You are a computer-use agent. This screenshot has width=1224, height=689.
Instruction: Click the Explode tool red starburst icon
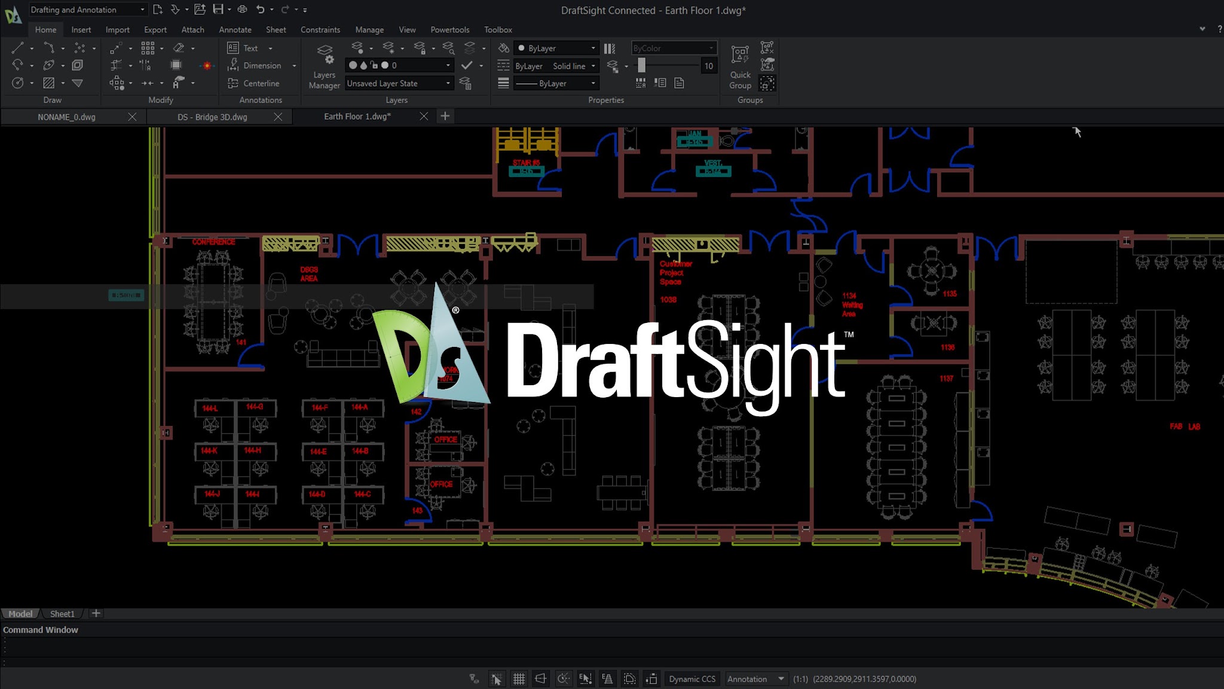tap(207, 66)
